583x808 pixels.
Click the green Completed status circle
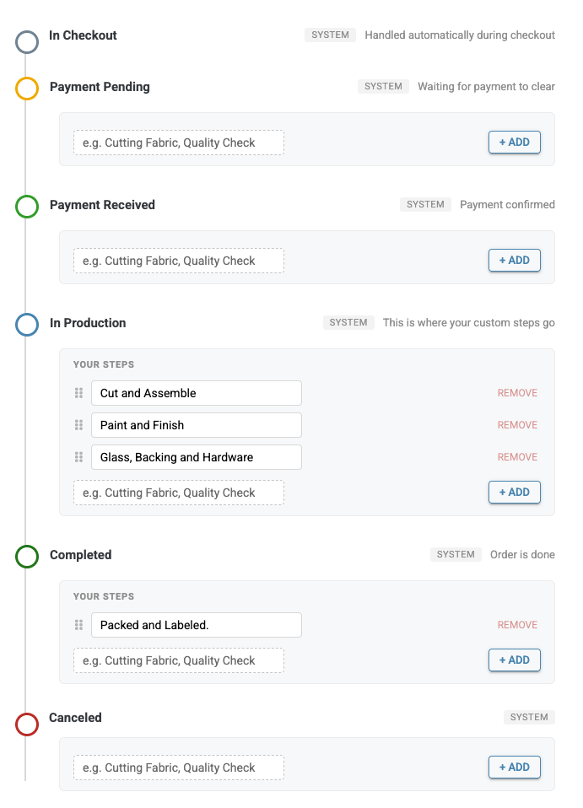26,557
